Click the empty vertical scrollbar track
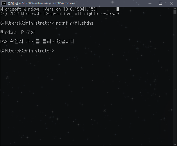This screenshot has height=146, width=177. click(175, 78)
